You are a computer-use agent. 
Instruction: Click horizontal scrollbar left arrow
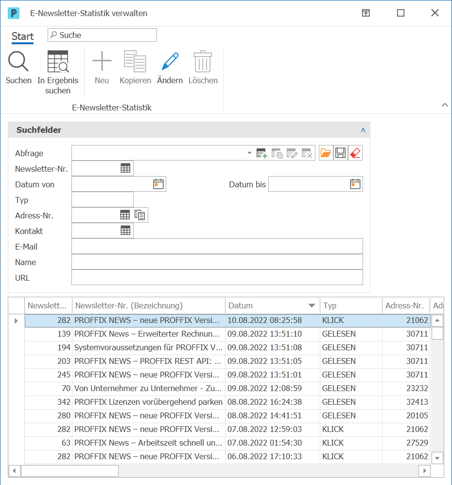[14, 471]
